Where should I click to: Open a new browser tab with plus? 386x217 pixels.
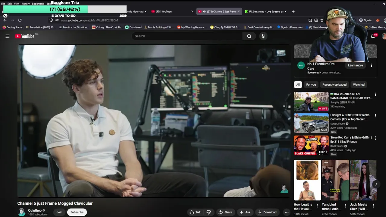(293, 11)
